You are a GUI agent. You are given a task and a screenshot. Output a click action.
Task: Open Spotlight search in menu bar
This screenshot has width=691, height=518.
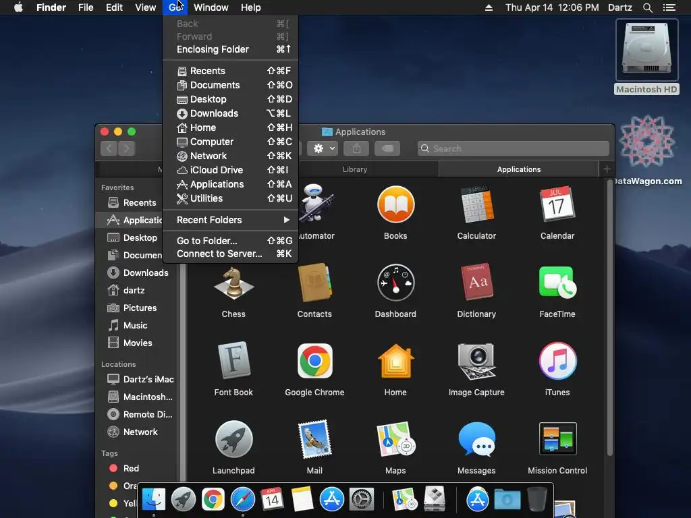point(647,7)
